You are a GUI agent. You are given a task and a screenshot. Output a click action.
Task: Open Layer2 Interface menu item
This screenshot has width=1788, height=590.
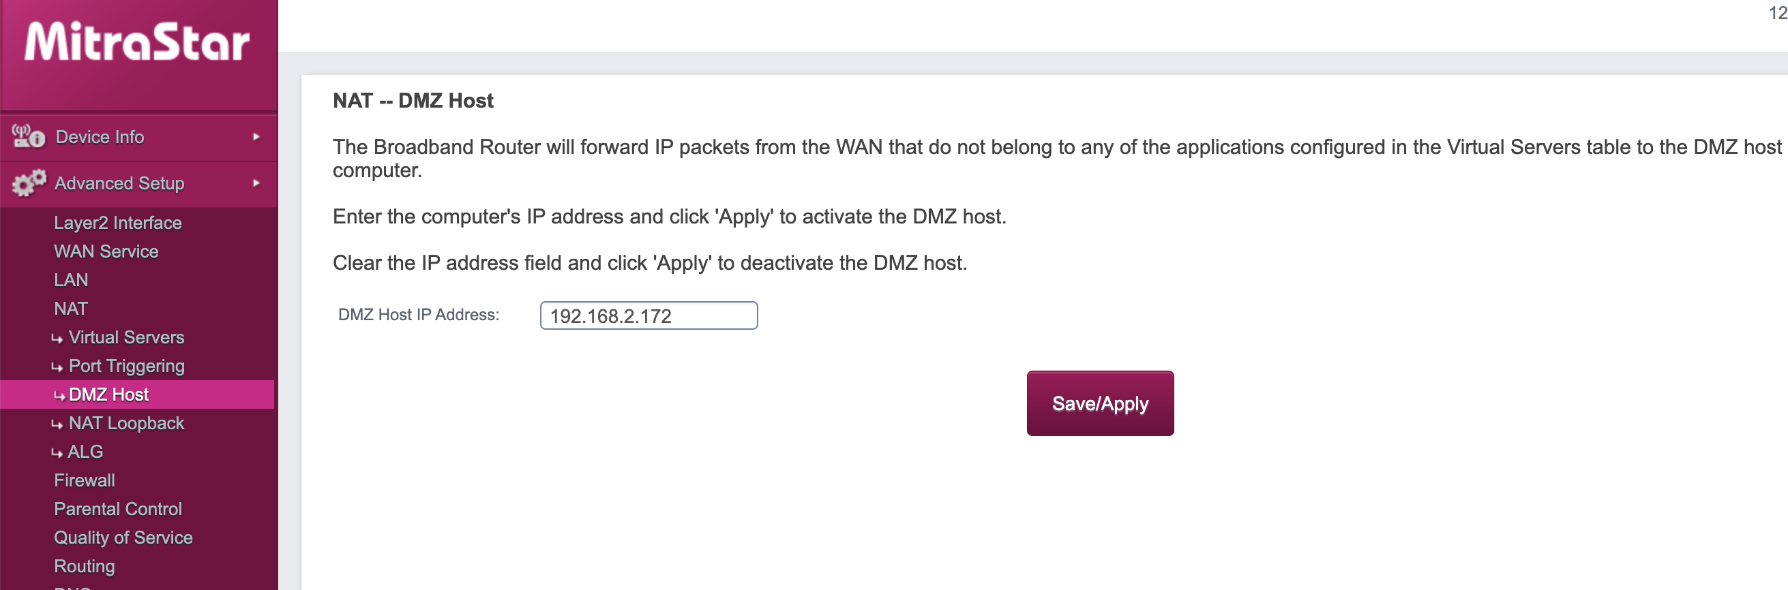pos(118,223)
